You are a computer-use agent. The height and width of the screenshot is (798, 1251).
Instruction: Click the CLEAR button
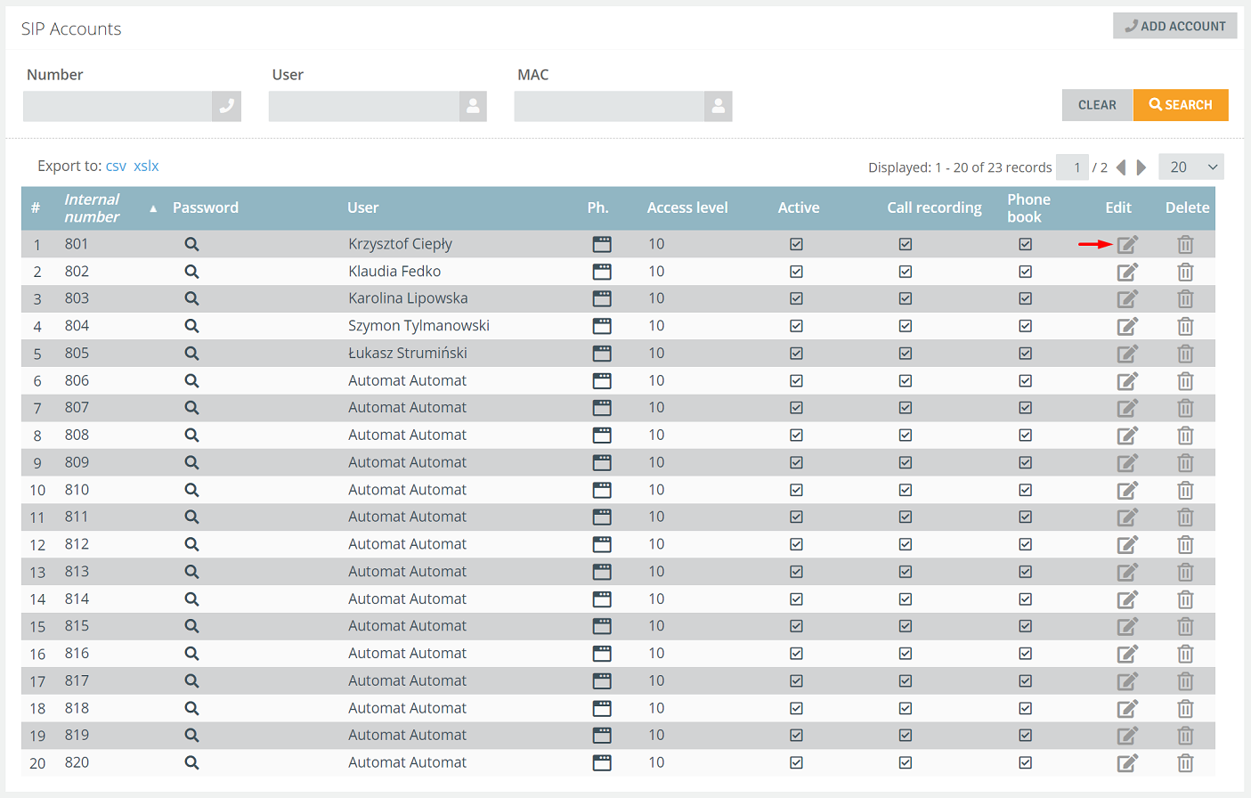click(x=1097, y=105)
